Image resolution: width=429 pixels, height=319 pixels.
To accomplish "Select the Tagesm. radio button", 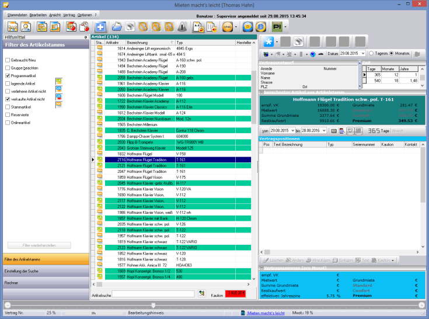I will pos(371,53).
